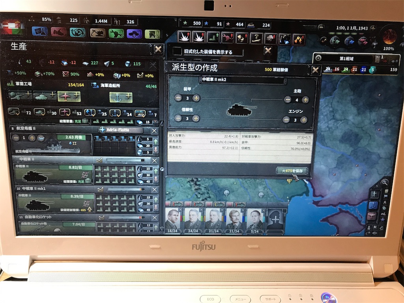Open the Research menu (blue flask icon)
The width and height of the screenshot is (404, 303).
pyautogui.click(x=40, y=32)
